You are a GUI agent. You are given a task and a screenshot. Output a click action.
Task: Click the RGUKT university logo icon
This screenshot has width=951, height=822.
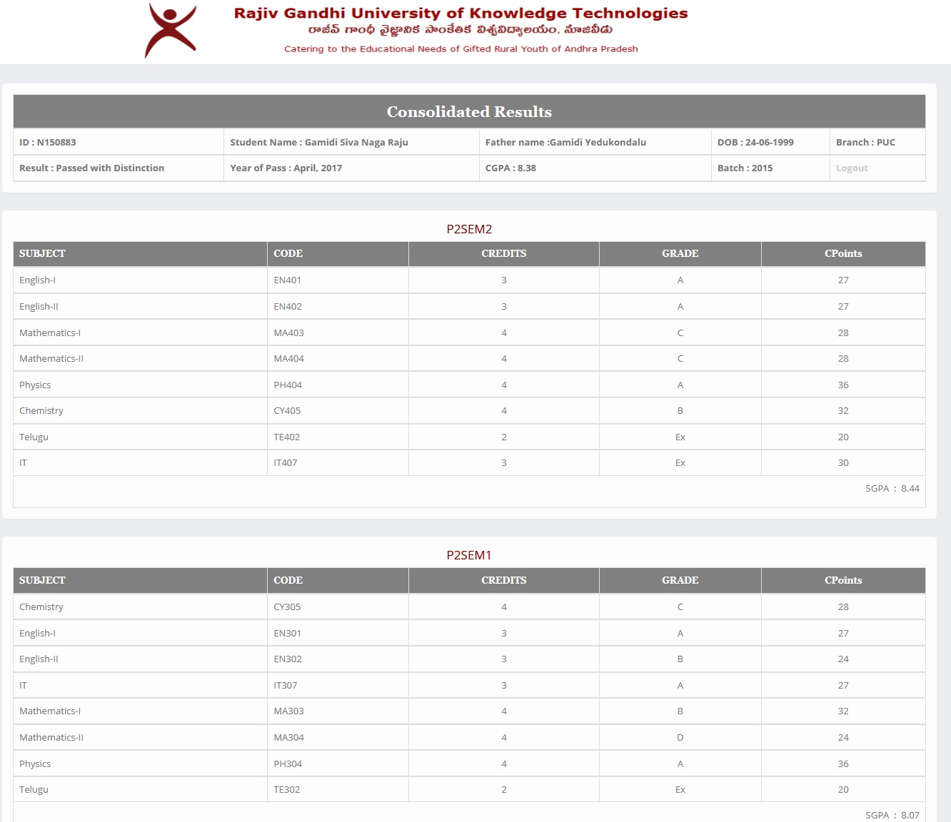(171, 30)
